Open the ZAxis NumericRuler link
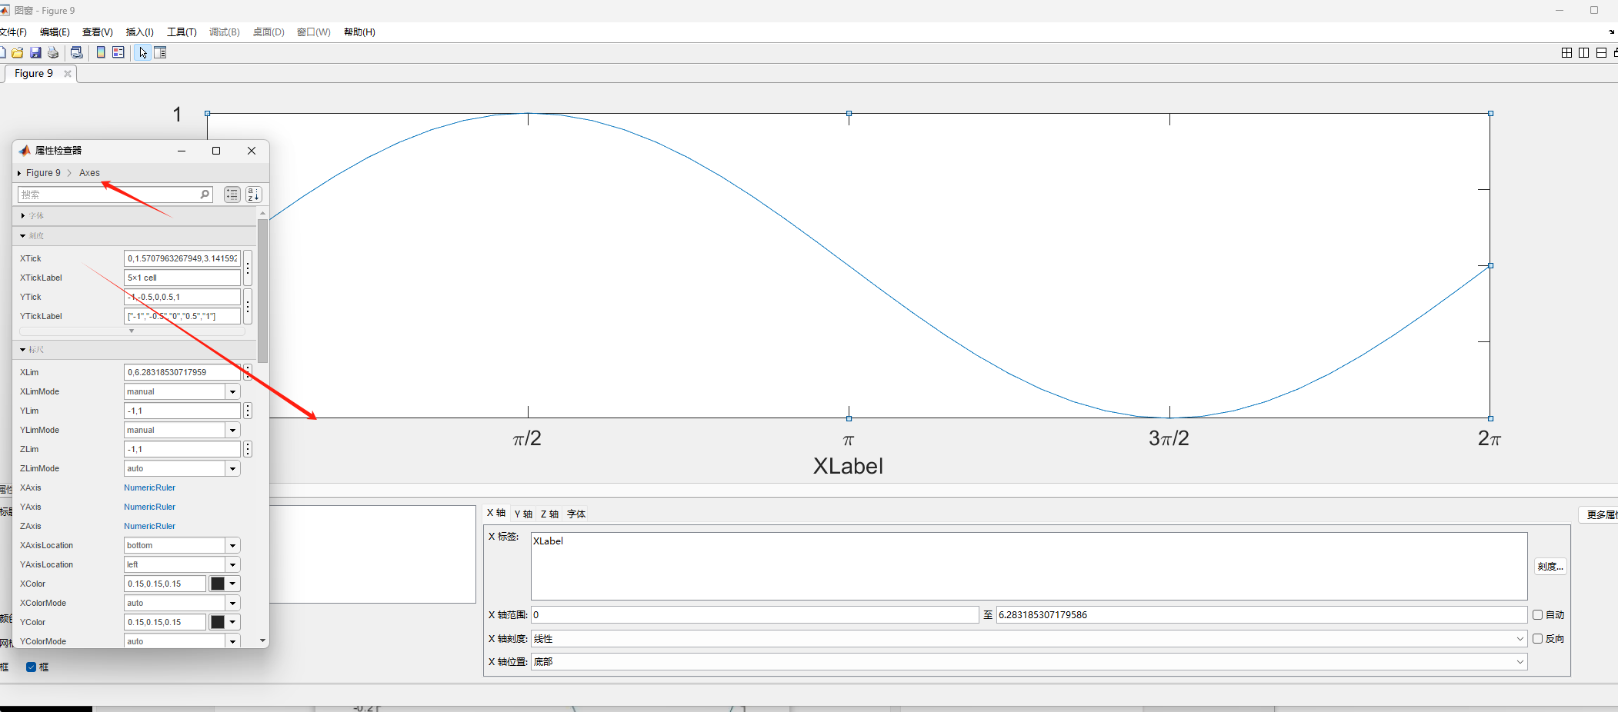 click(149, 526)
